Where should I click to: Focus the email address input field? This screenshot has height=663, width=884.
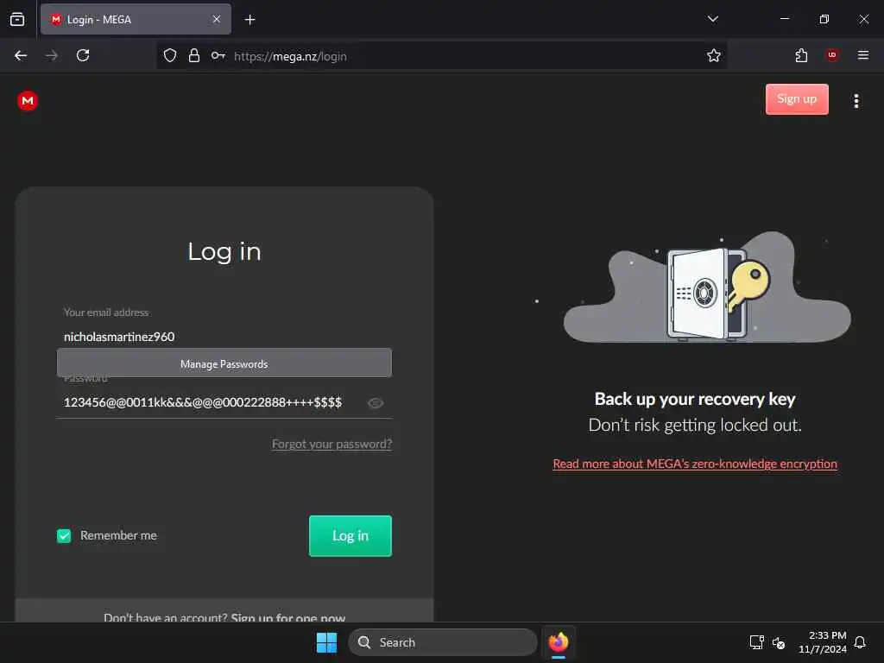point(224,337)
